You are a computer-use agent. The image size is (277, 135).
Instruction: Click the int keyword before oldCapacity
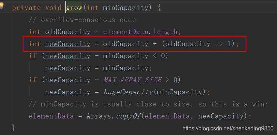(x=35, y=32)
